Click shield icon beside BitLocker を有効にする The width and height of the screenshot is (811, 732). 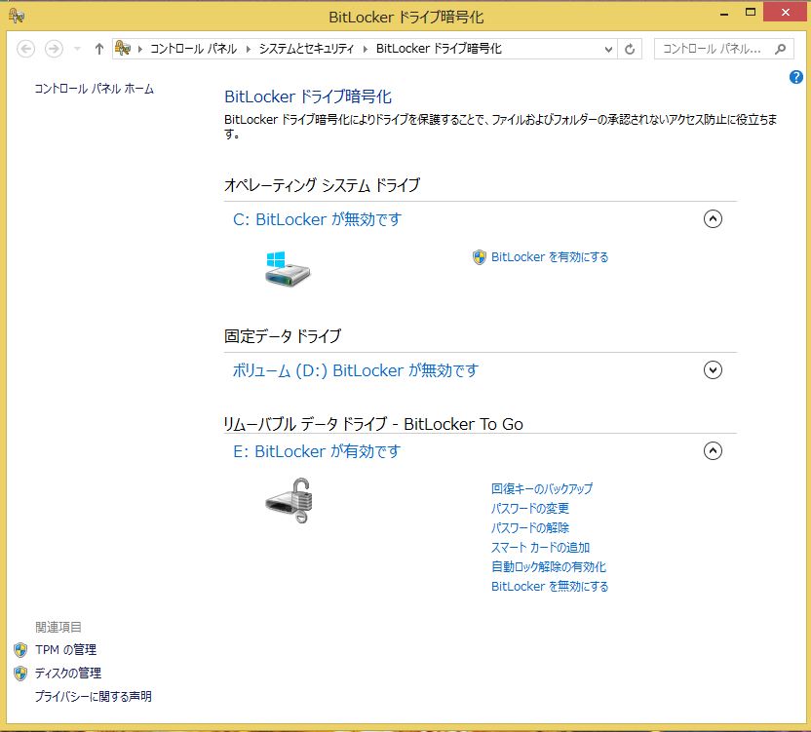point(480,257)
